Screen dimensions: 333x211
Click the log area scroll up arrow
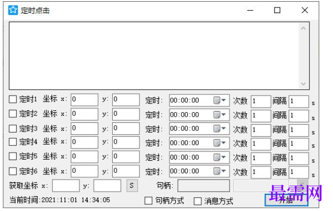click(303, 29)
